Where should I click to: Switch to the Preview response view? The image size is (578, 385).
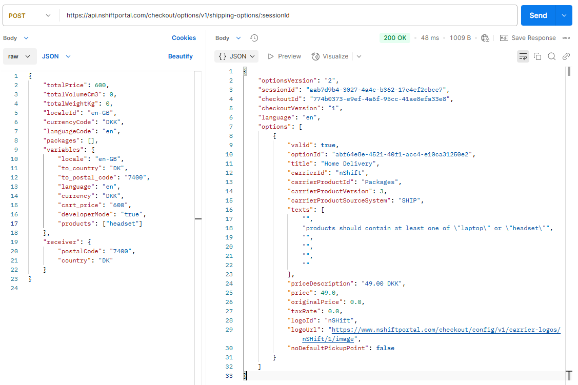pos(284,56)
